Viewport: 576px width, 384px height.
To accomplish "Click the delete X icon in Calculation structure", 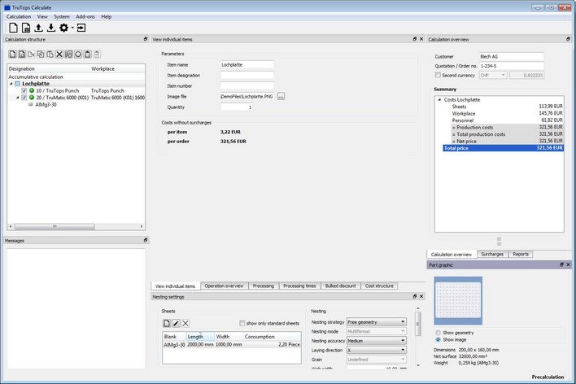I will click(x=59, y=55).
